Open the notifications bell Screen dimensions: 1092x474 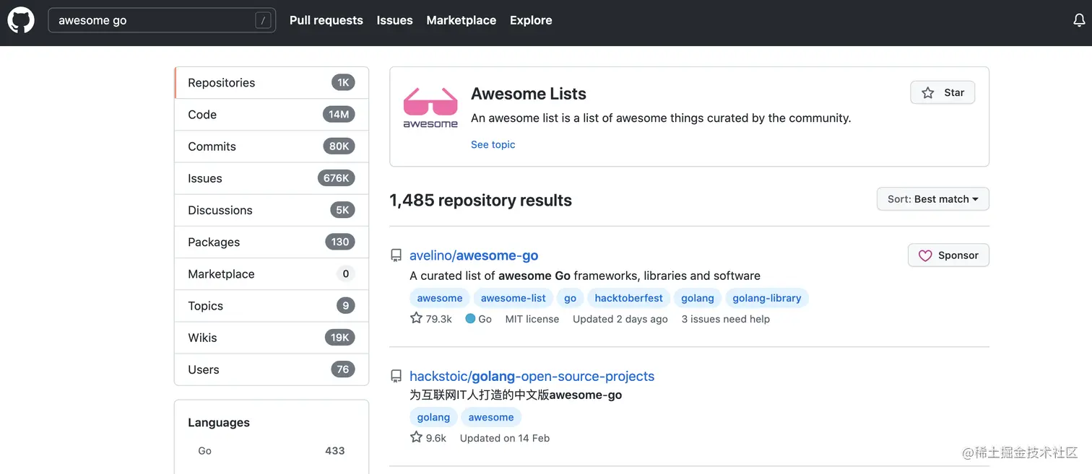pos(1079,20)
